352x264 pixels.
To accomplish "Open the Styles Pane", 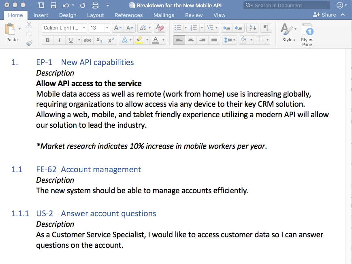I will point(307,35).
